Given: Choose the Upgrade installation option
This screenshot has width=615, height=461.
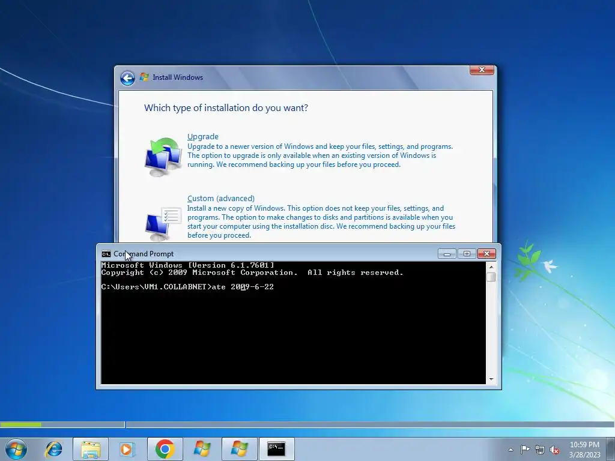Looking at the screenshot, I should [203, 136].
